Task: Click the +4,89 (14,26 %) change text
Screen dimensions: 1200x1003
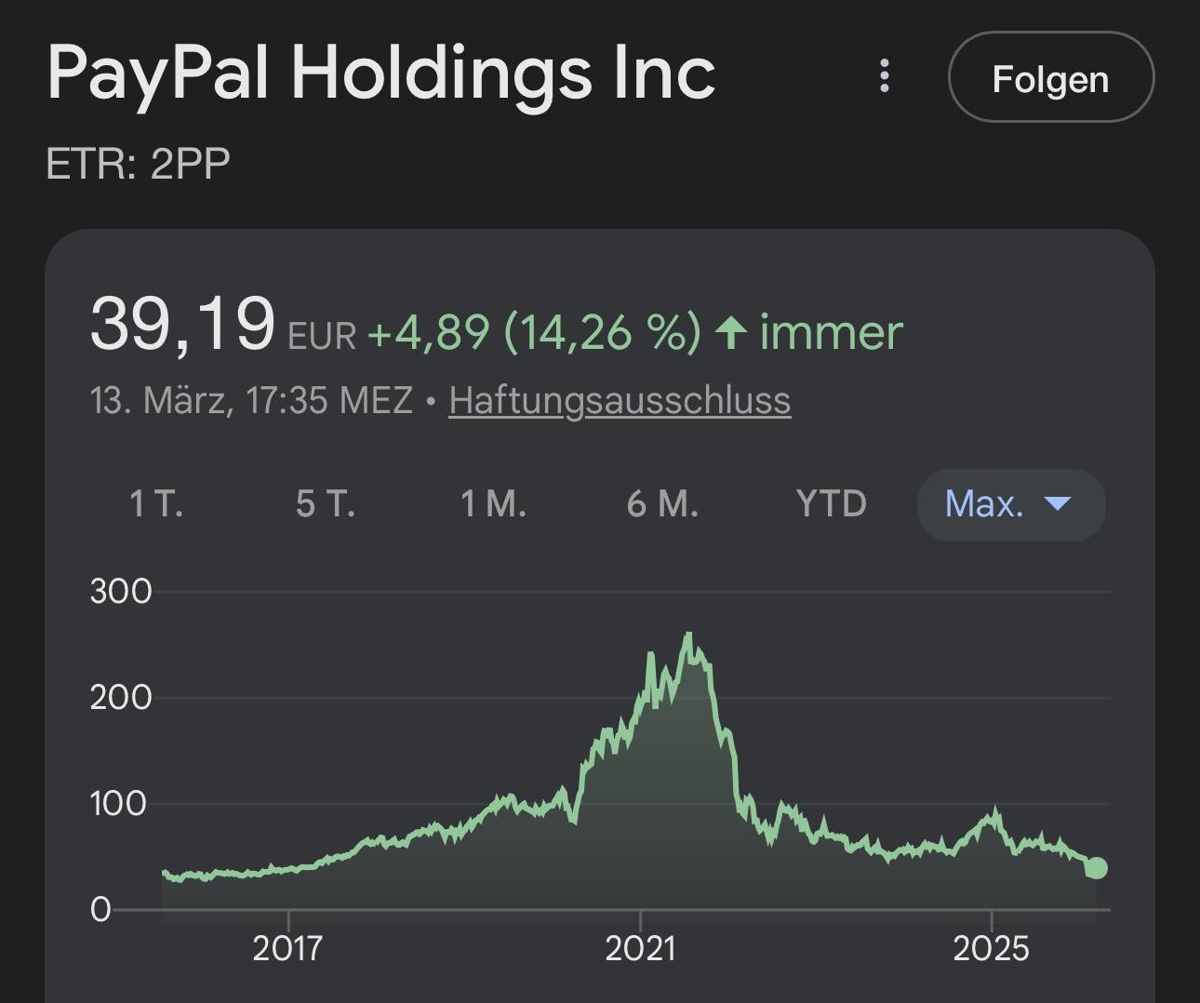Action: coord(534,332)
